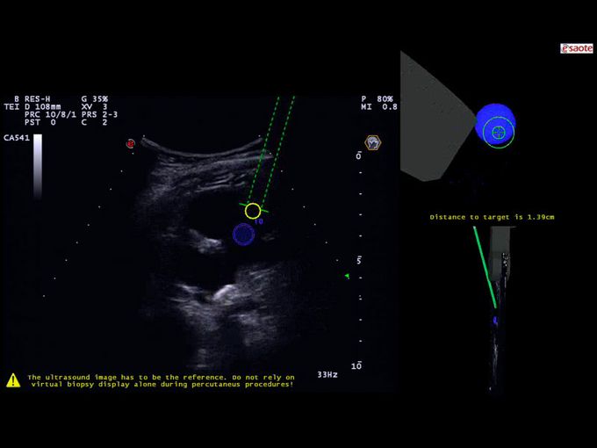Click the green needle line in side view

tap(485, 266)
